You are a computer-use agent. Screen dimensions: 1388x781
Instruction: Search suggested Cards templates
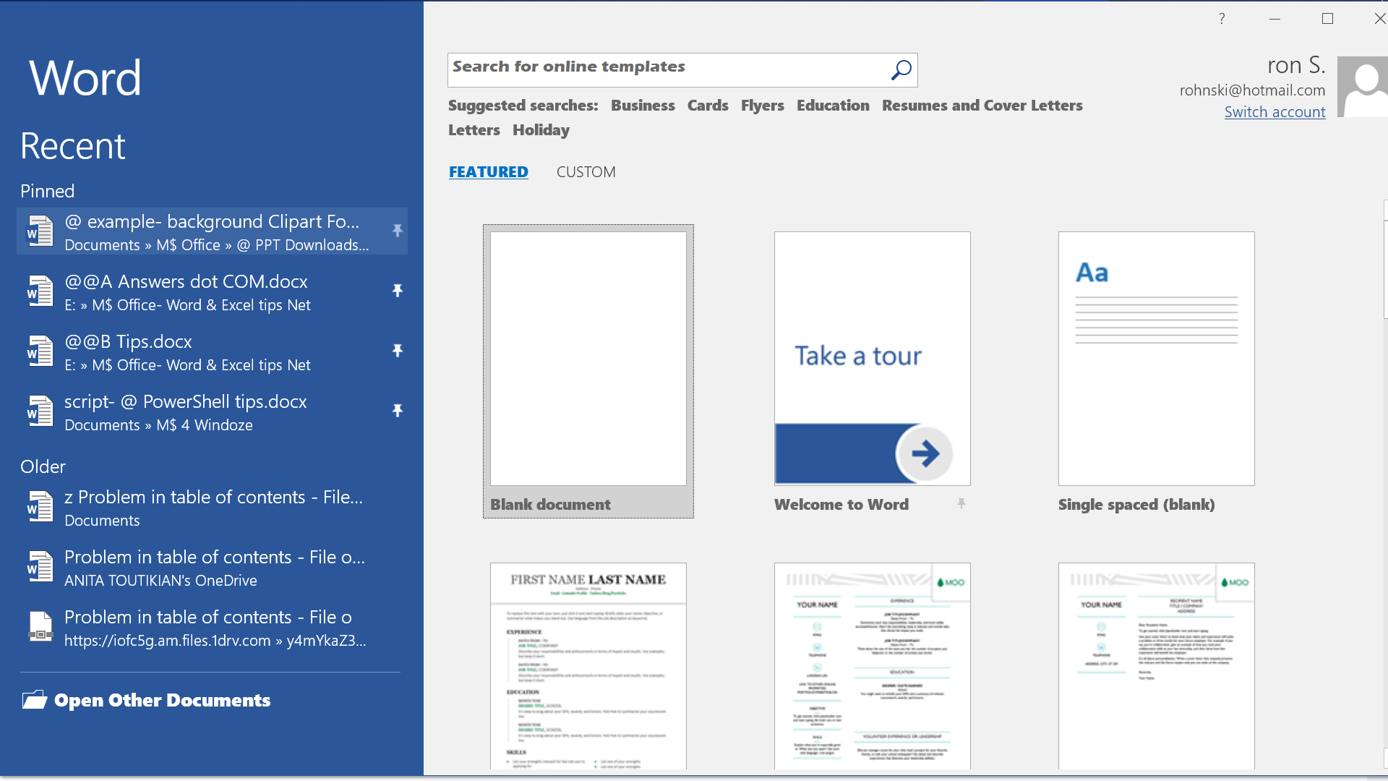(708, 106)
